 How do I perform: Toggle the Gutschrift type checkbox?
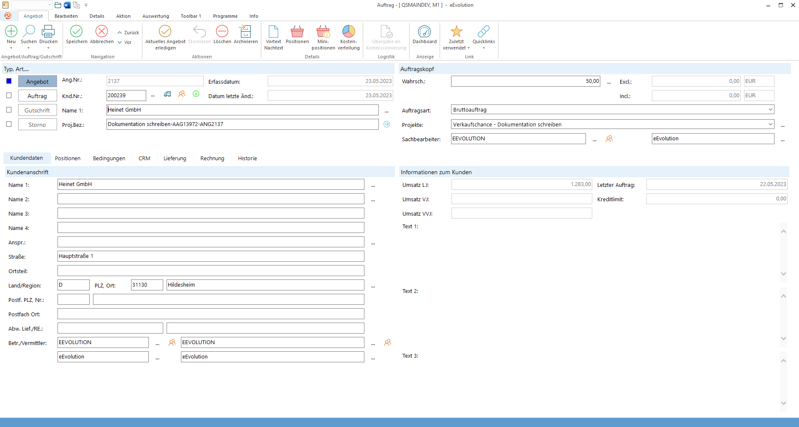pos(9,110)
